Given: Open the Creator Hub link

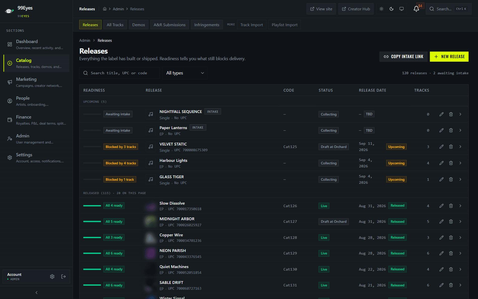Looking at the screenshot, I should point(356,9).
